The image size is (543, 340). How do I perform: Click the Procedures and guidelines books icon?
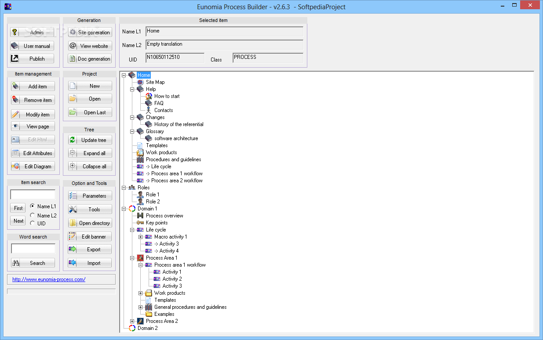(140, 159)
